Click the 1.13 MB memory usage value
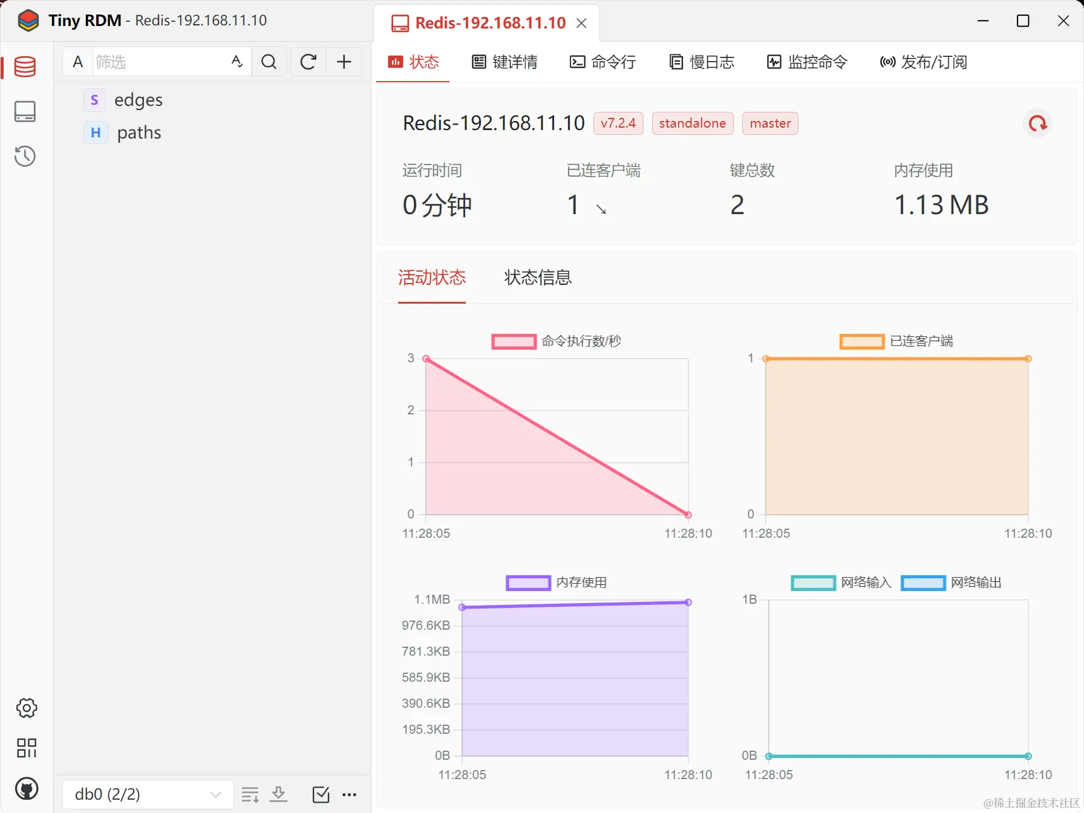 [941, 205]
